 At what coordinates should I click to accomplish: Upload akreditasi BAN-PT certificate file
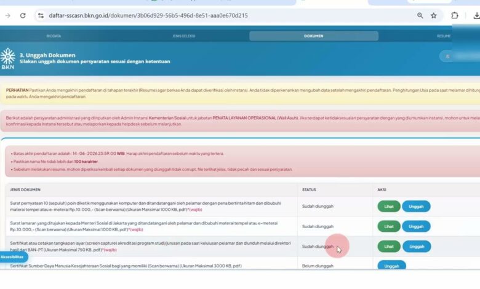[x=417, y=247]
